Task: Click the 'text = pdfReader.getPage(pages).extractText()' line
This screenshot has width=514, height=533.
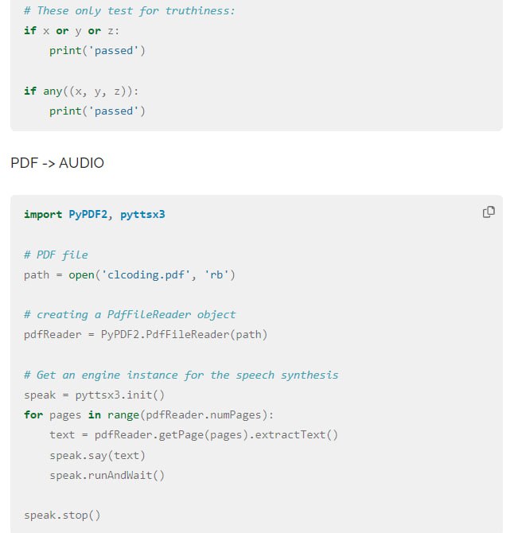Action: click(x=194, y=435)
